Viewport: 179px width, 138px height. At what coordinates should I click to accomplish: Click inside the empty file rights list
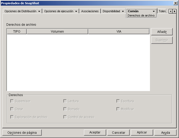[x=78, y=63]
